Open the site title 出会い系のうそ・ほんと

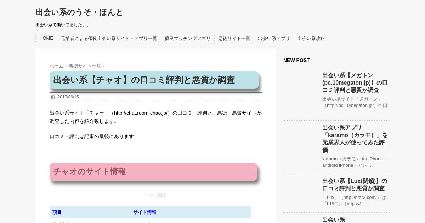[x=79, y=12]
